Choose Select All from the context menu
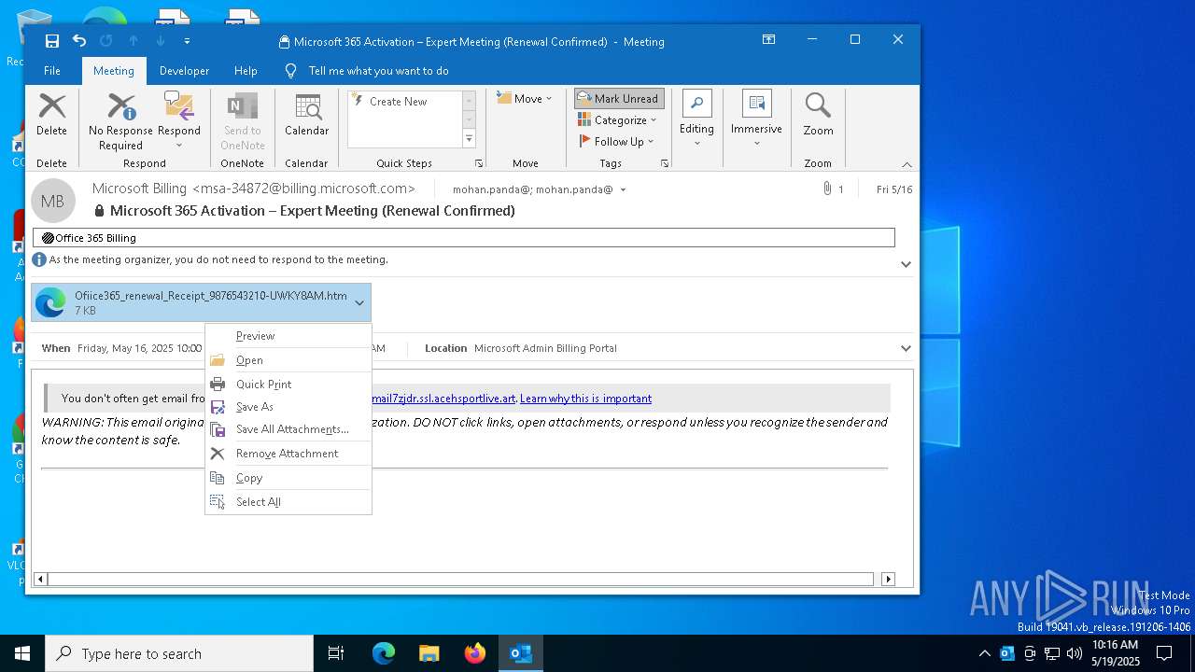The width and height of the screenshot is (1195, 672). [x=288, y=502]
